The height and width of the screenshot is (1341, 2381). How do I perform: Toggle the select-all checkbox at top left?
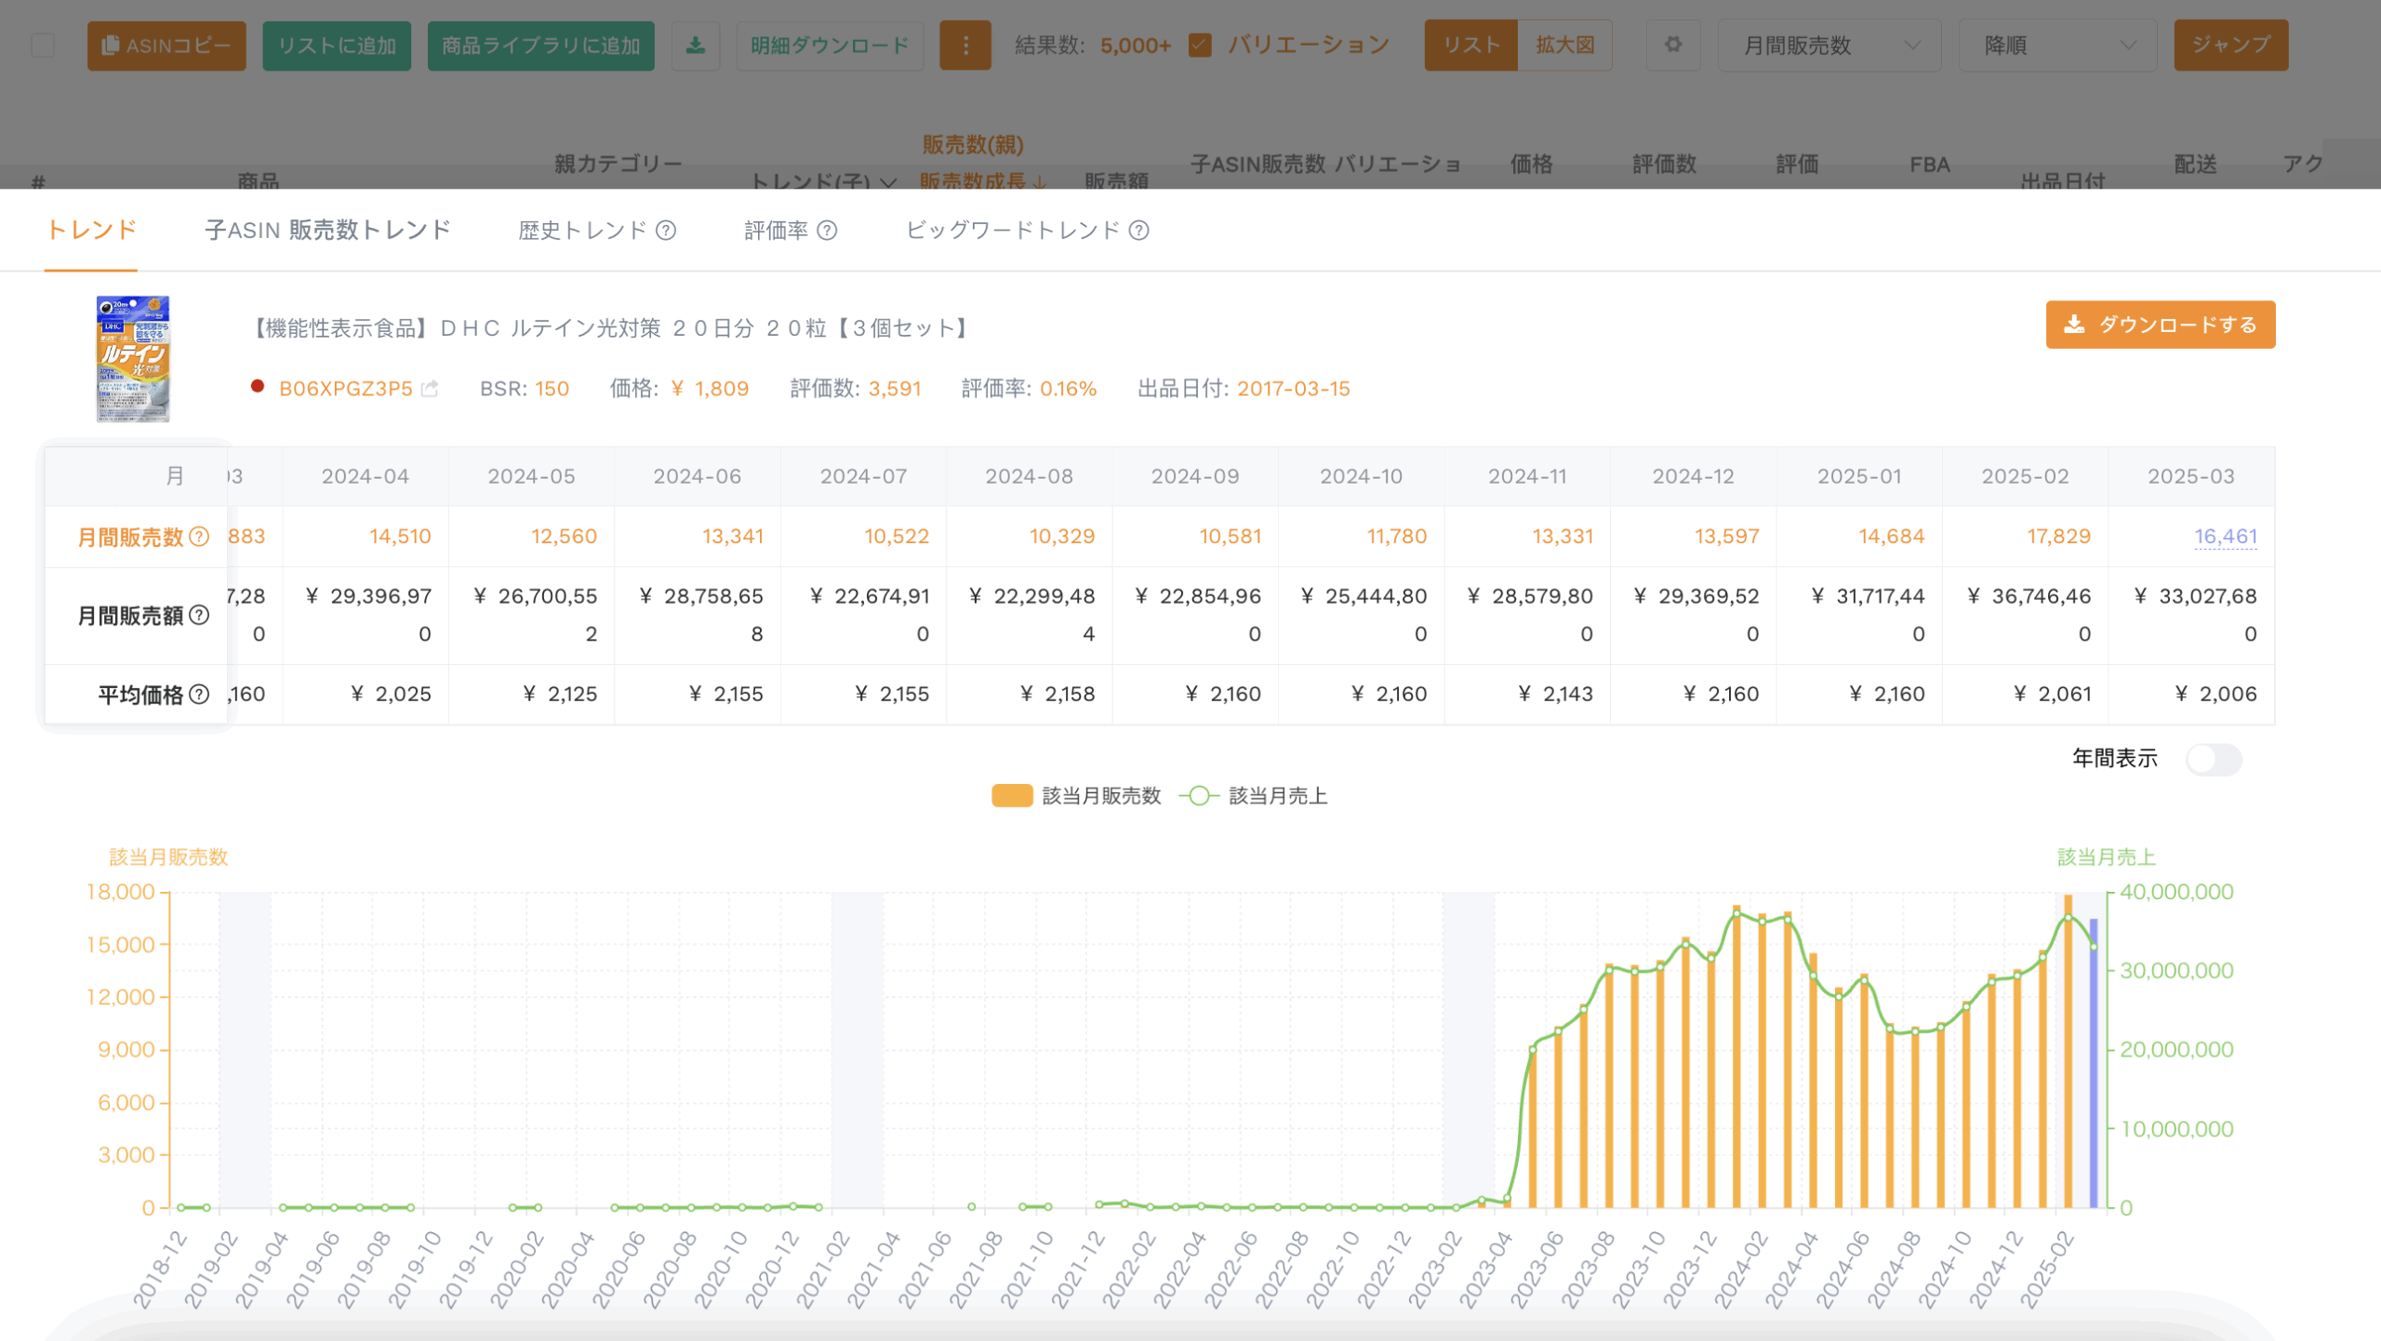pos(43,45)
